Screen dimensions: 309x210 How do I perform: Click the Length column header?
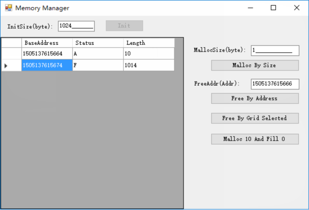click(x=149, y=43)
